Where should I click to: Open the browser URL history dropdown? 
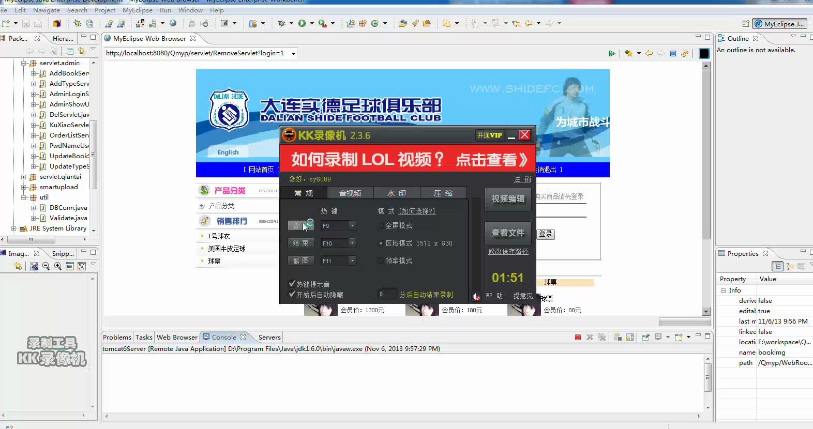pos(293,53)
